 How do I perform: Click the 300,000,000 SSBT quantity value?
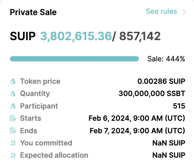pos(152,94)
